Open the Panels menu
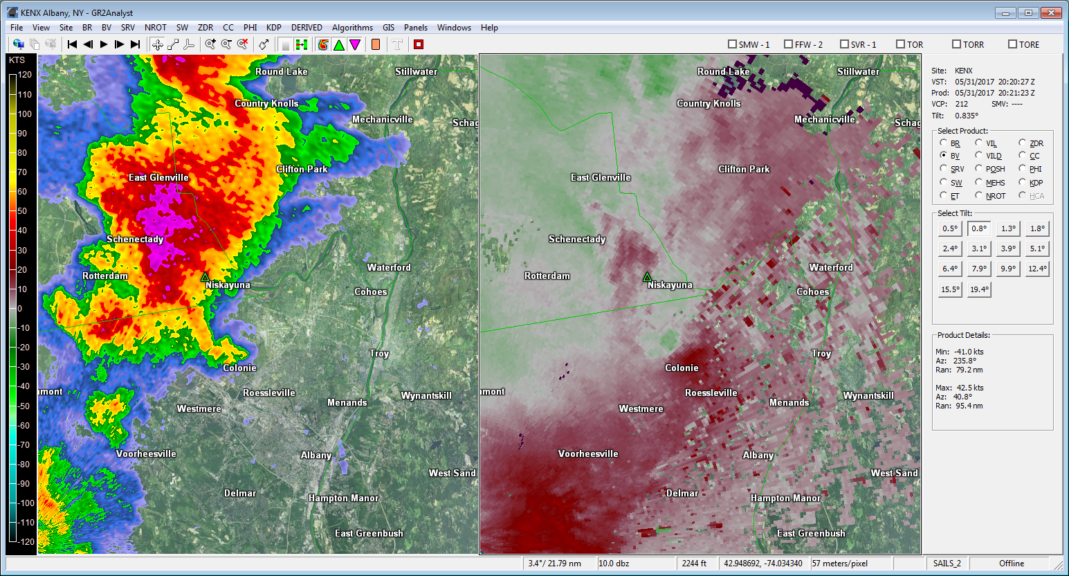This screenshot has width=1069, height=576. coord(416,28)
